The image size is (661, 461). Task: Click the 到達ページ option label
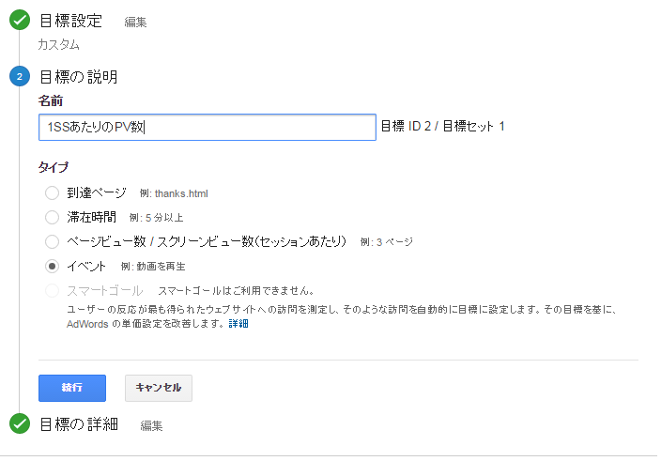(97, 193)
